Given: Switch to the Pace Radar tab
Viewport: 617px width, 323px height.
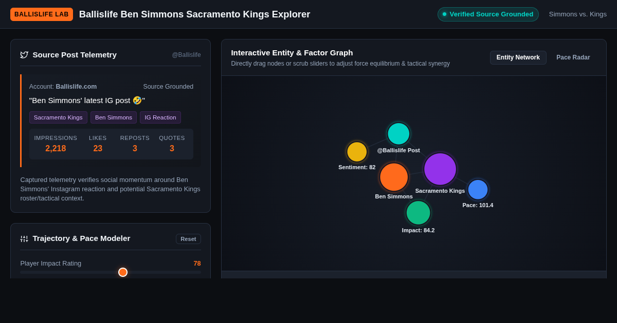Looking at the screenshot, I should click(573, 57).
